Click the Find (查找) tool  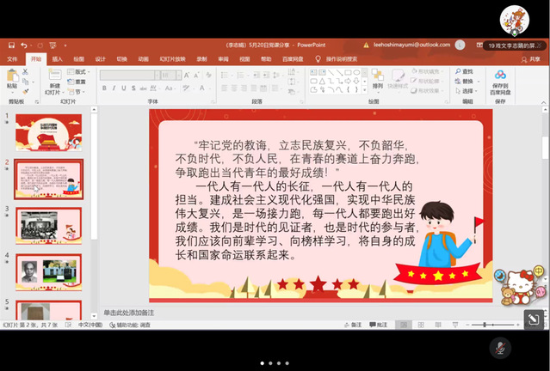466,71
